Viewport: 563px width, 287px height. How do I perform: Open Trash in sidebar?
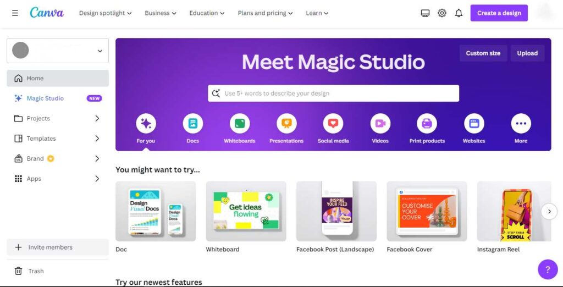(58, 271)
